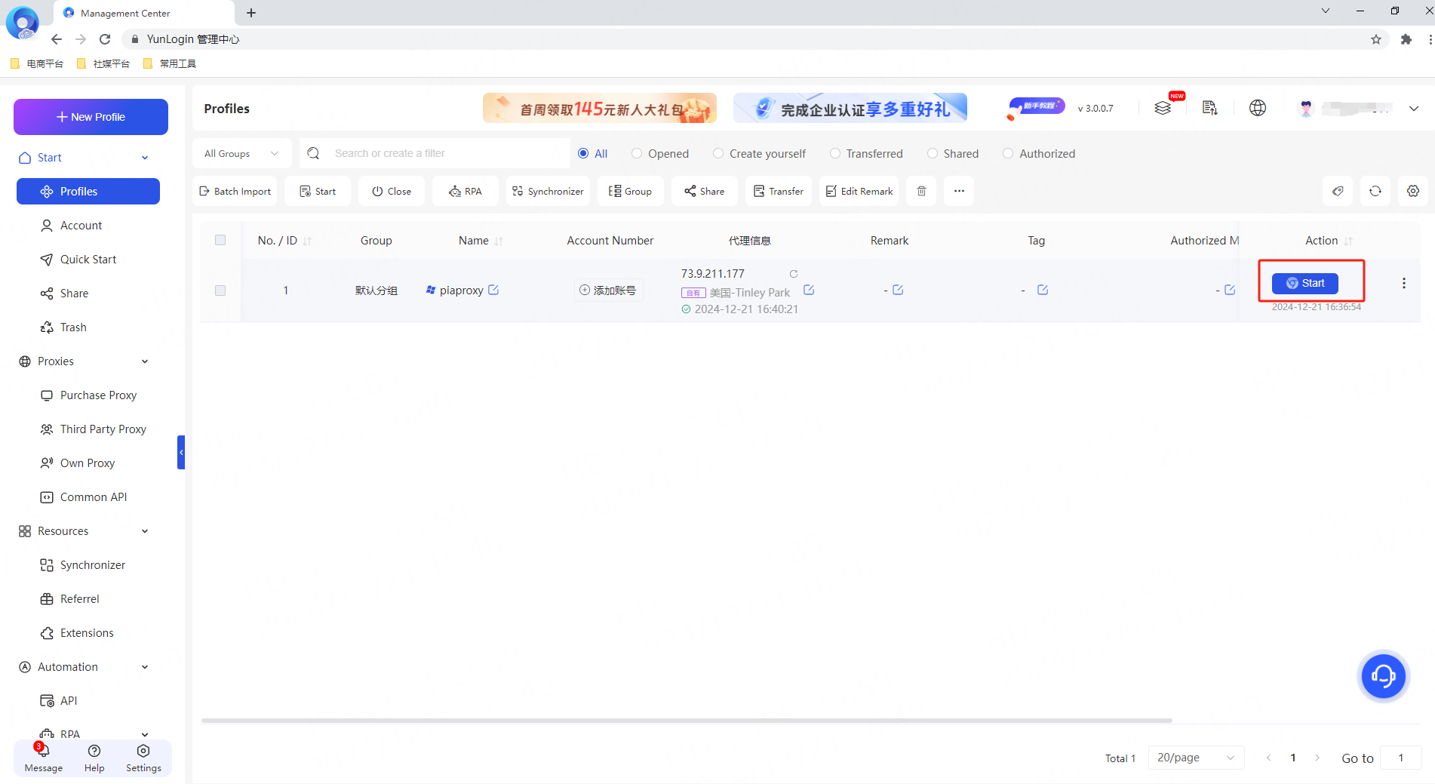Screen dimensions: 1435x784
Task: Toggle the select-all header checkbox
Action: click(x=220, y=240)
